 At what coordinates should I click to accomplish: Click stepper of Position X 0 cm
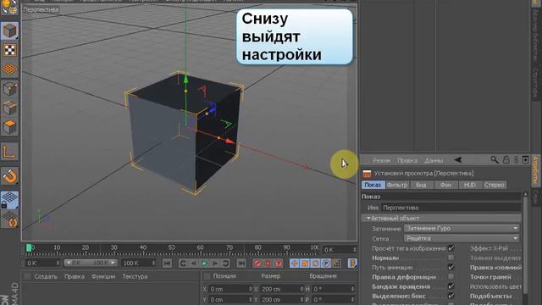click(251, 289)
